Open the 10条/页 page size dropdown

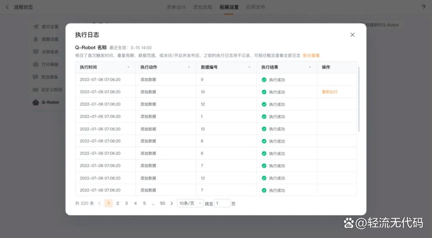(190, 203)
